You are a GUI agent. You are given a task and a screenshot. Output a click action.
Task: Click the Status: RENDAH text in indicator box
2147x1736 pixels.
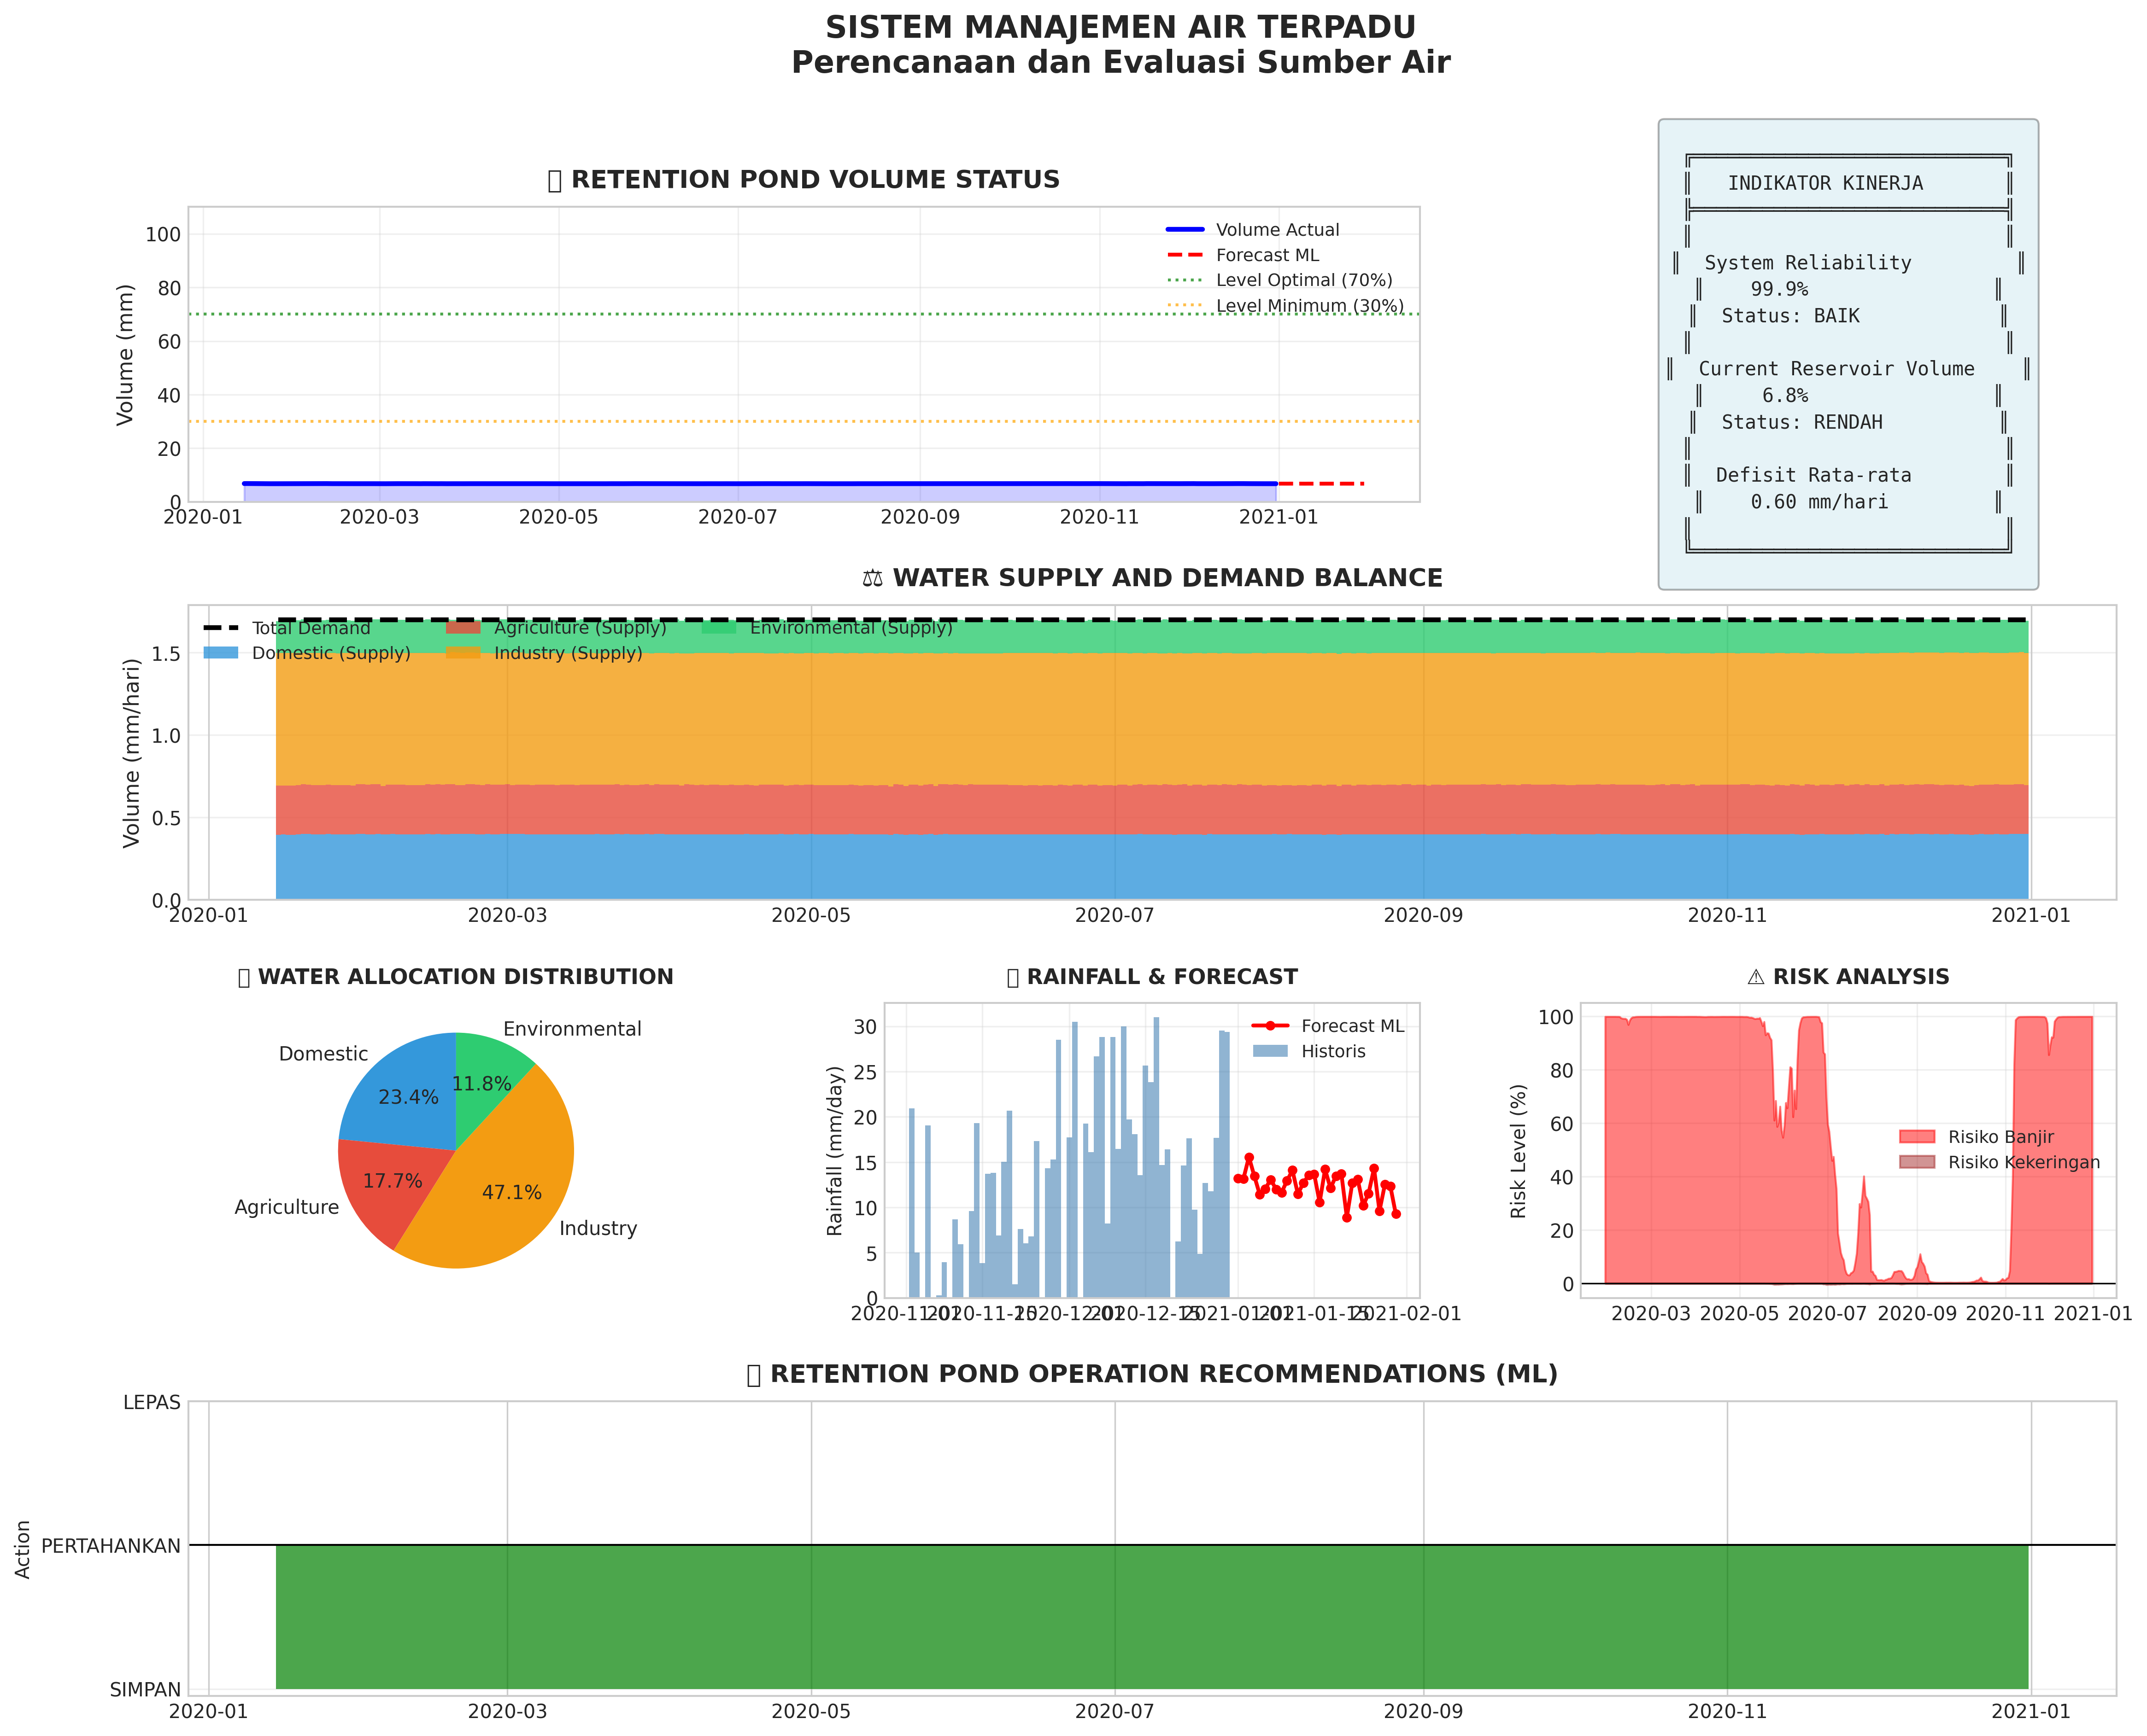(1801, 422)
